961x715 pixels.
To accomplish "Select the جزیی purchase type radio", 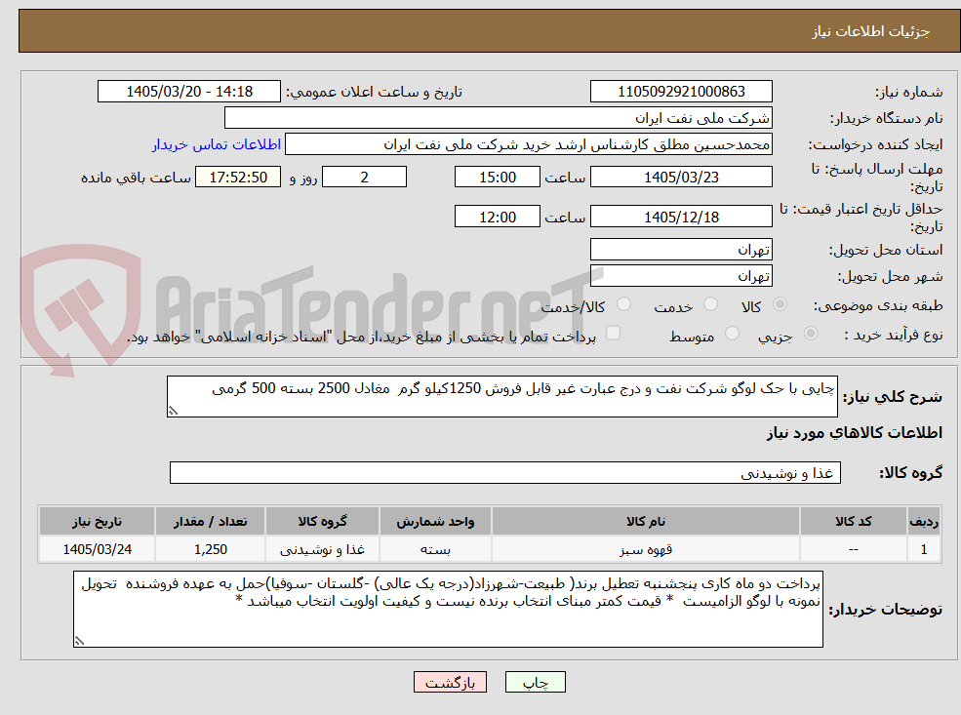I will [x=810, y=334].
